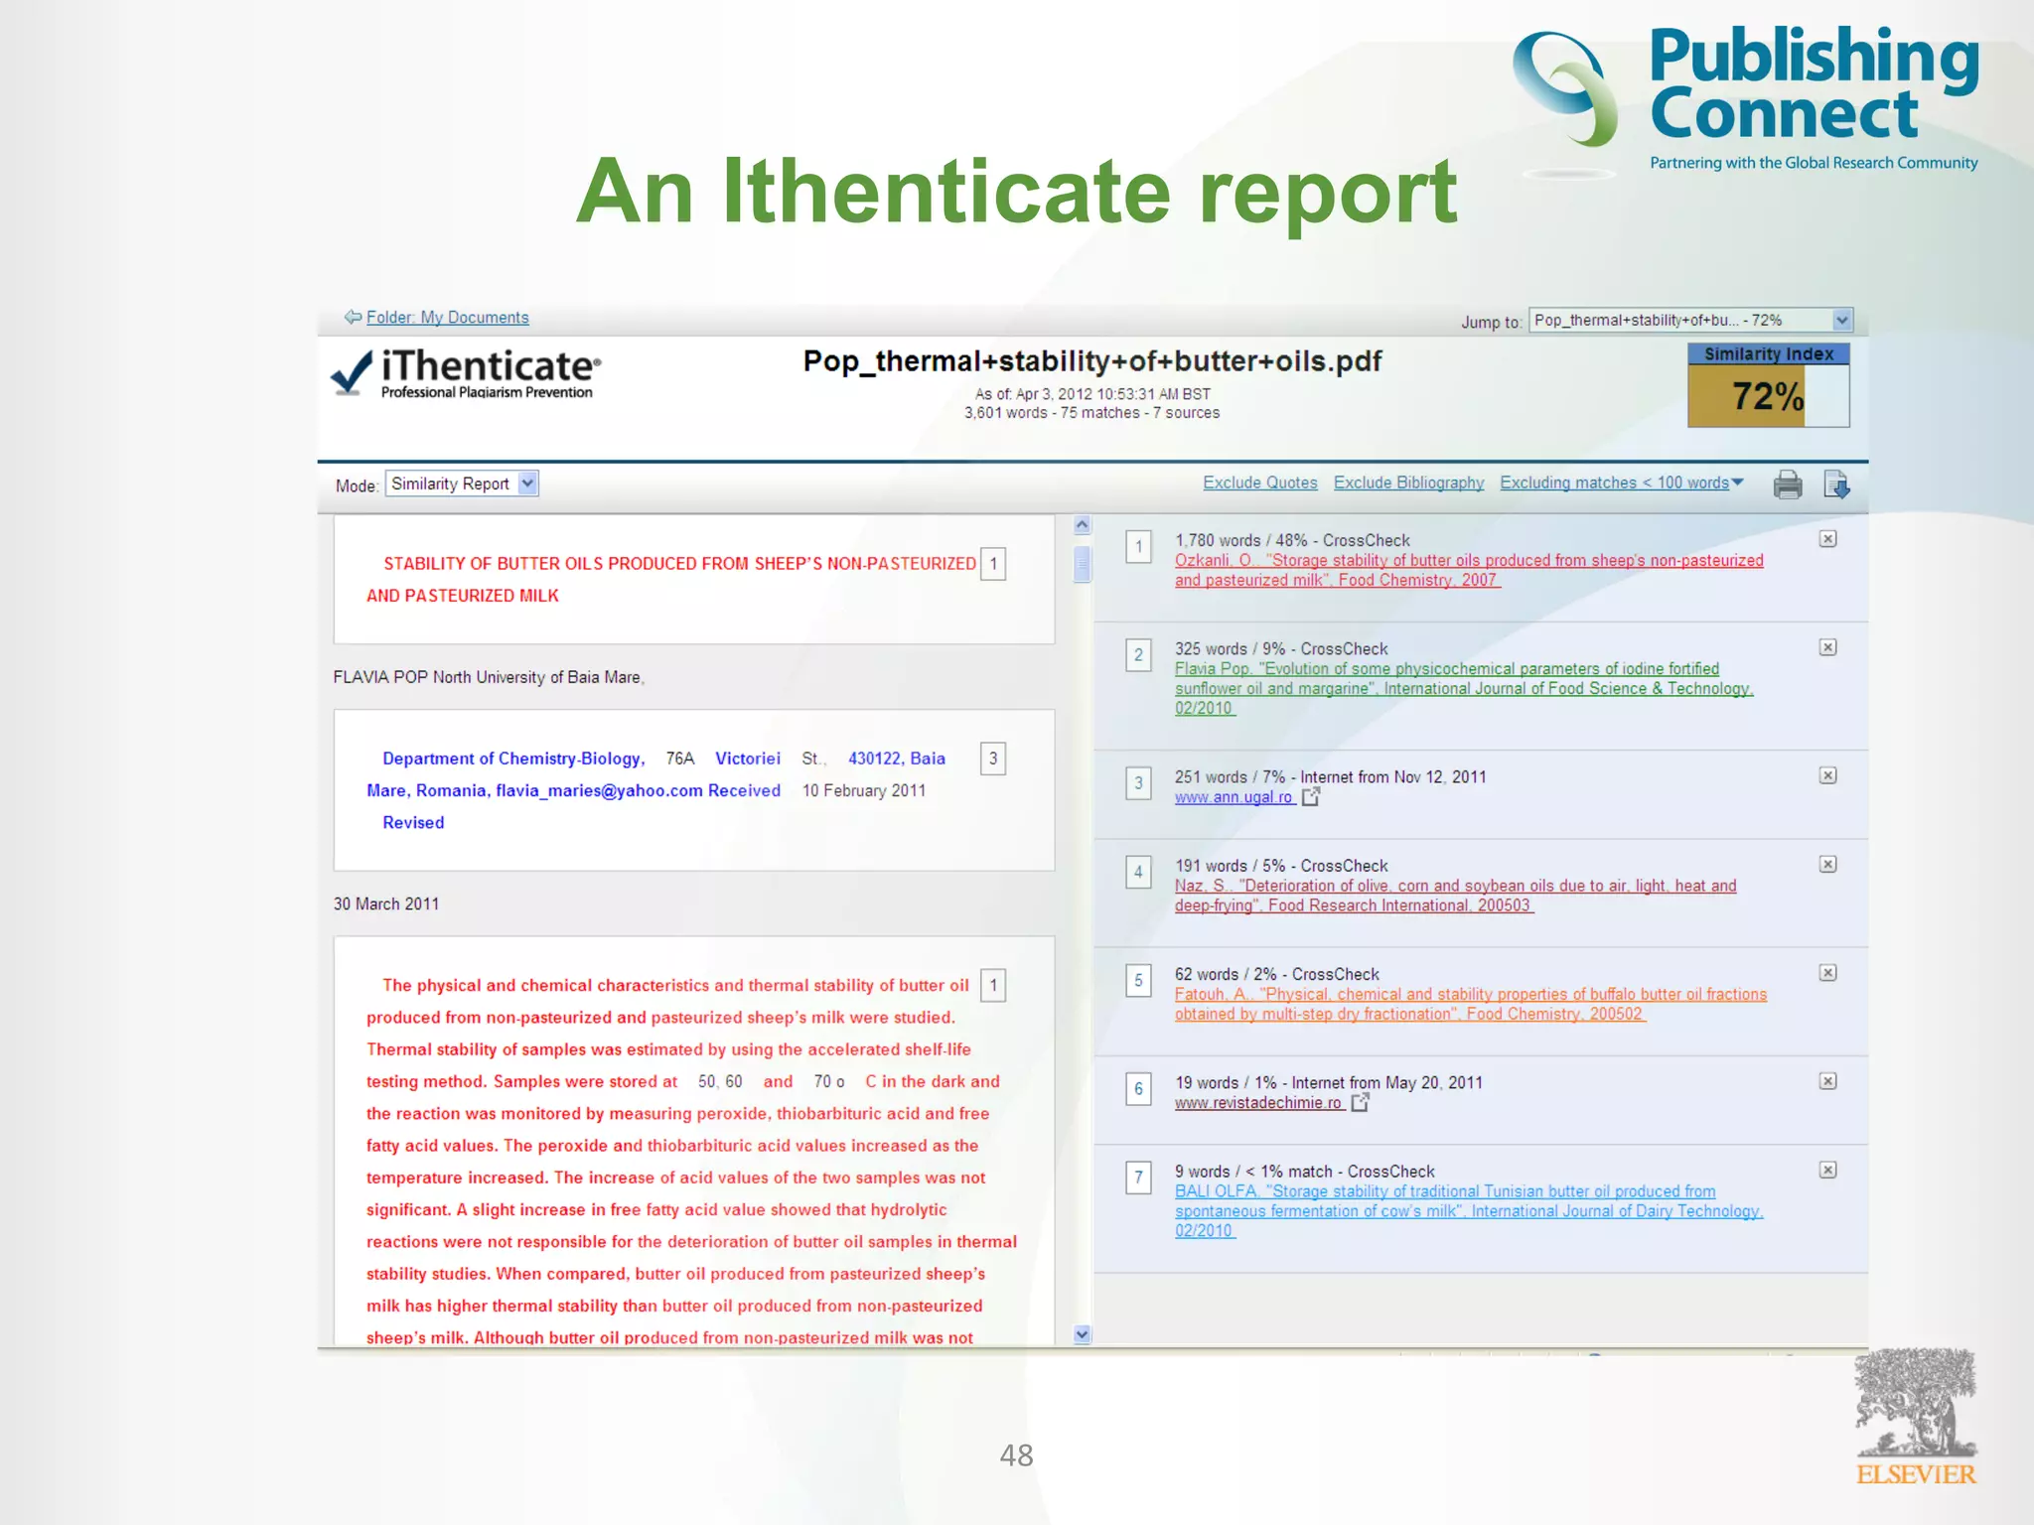This screenshot has width=2034, height=1525.
Task: Open the Ozkanli Storage stability source link
Action: pos(1469,570)
